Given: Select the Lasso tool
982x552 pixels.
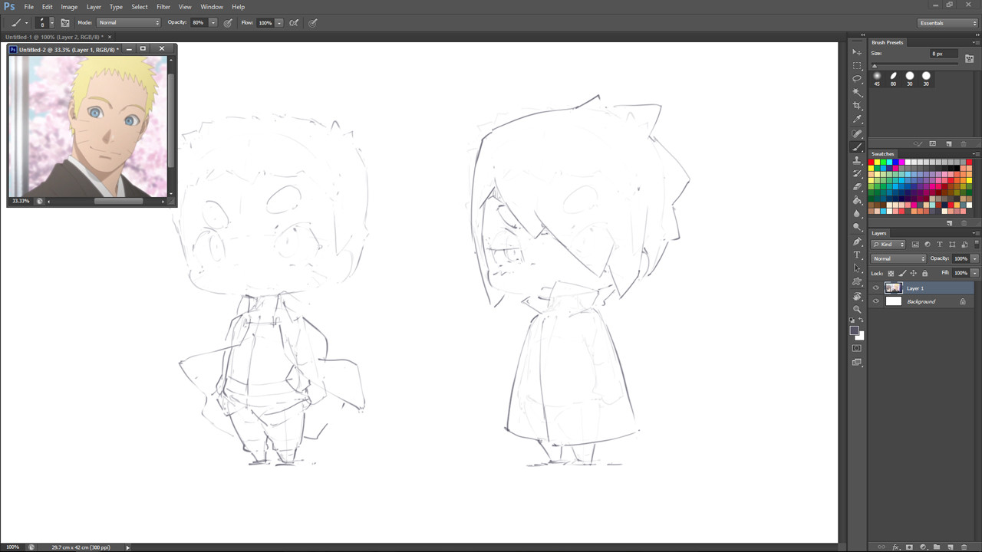Looking at the screenshot, I should pos(857,79).
